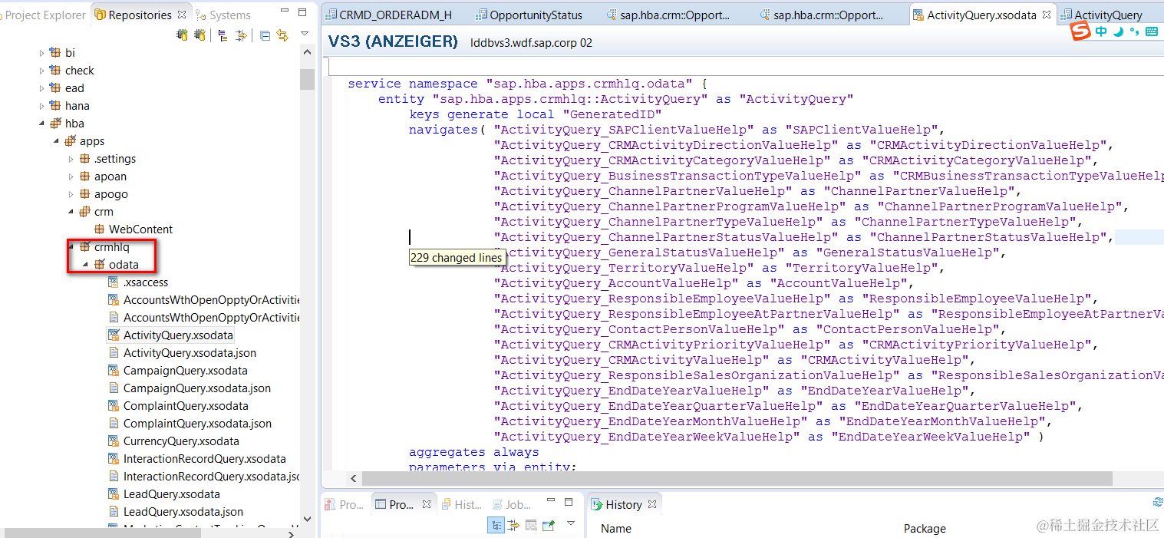Collapse the apps package node
The width and height of the screenshot is (1164, 538).
pos(57,141)
